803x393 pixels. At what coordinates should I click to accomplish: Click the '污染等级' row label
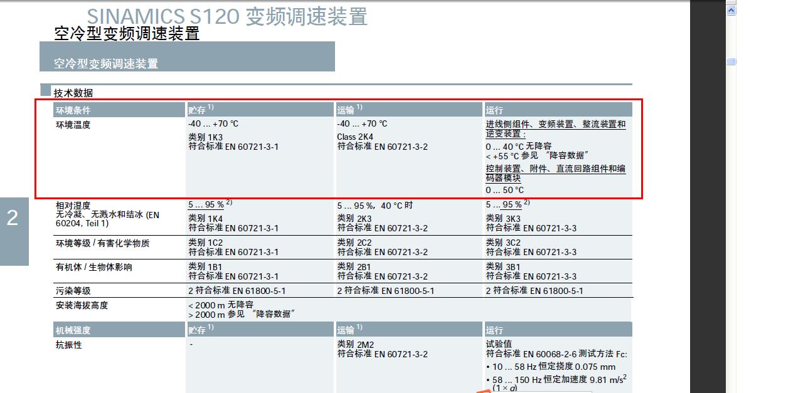(x=73, y=291)
